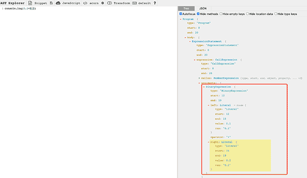307x178 pixels.
Task: Open parser settings gear icon
Action: (x=102, y=3)
